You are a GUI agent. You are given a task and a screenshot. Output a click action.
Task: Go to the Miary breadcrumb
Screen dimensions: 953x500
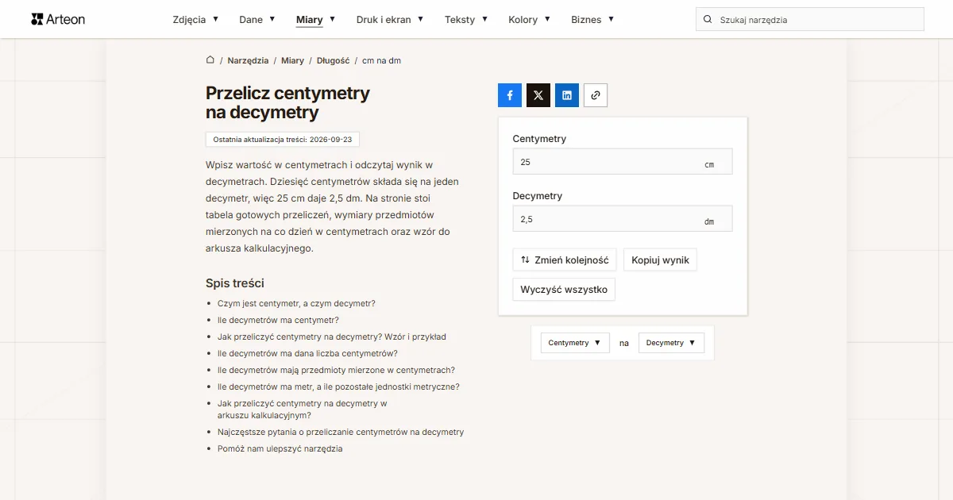[x=292, y=60]
